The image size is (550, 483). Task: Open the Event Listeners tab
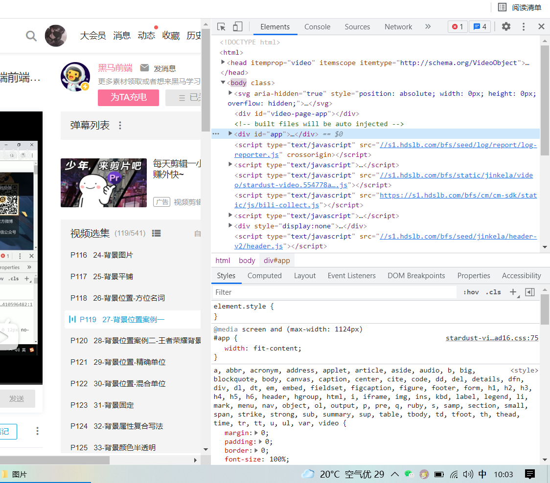tap(351, 276)
